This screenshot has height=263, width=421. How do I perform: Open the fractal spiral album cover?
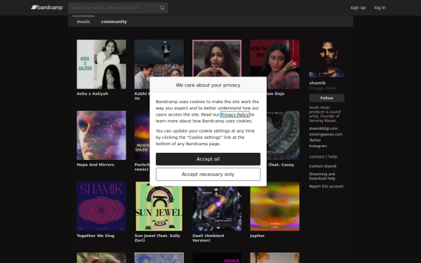pos(283,135)
